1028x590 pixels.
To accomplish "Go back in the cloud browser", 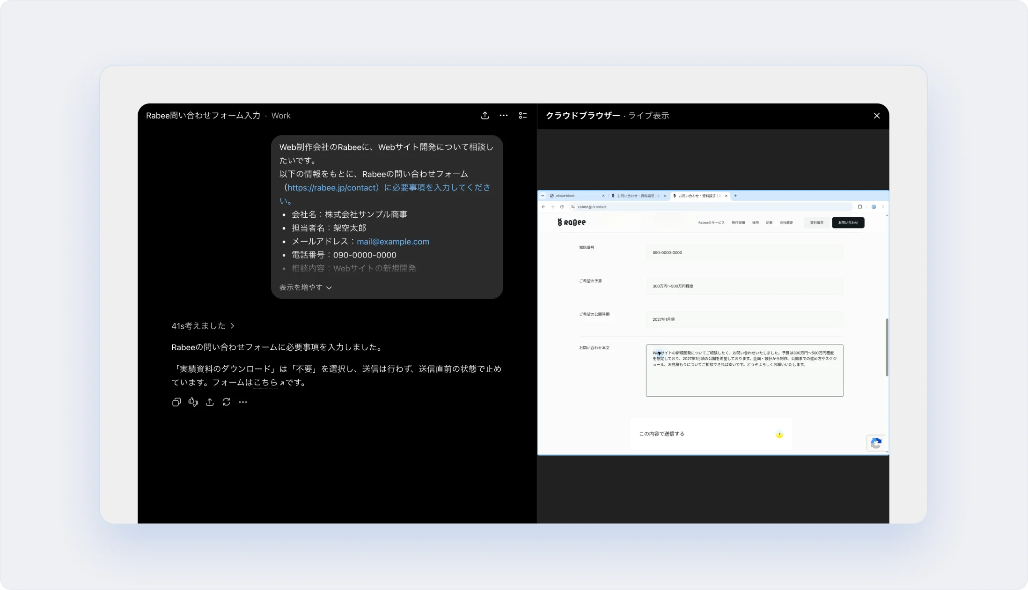I will point(543,207).
